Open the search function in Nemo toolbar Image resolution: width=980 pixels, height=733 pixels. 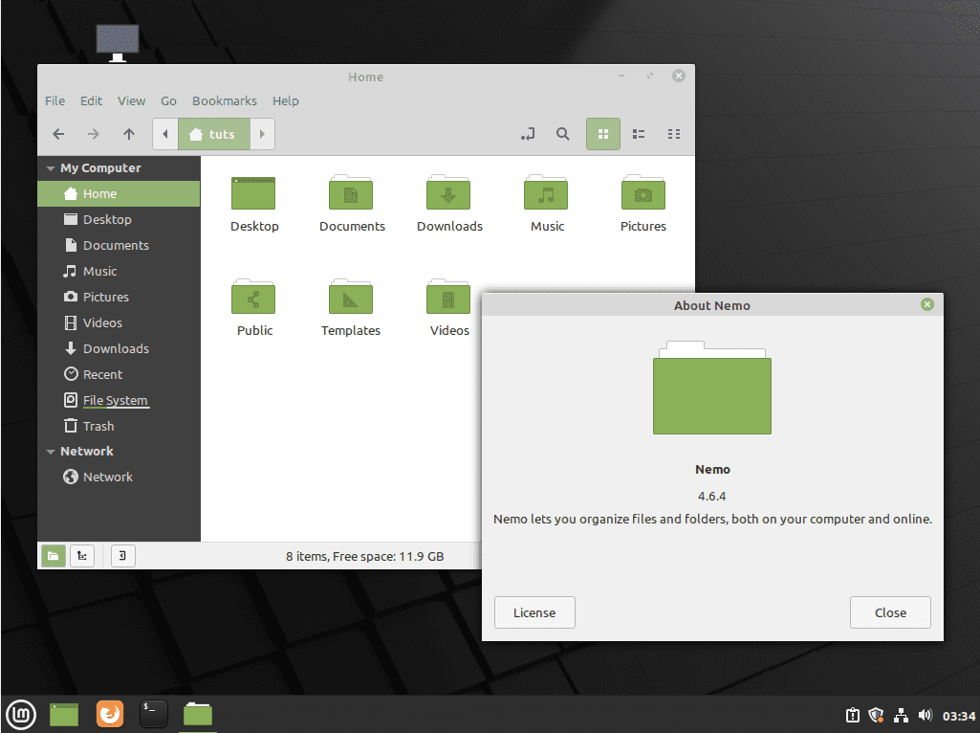(x=562, y=134)
